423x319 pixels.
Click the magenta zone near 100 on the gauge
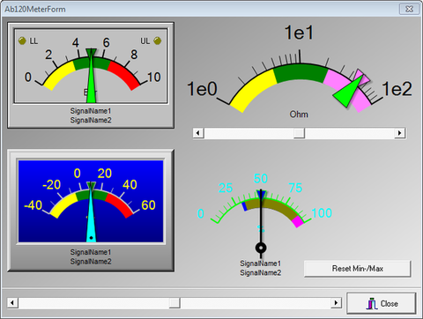[298, 221]
